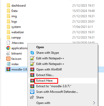Viewport: 104px width, 106px height.
Task: Select the dashboard folder
Action: point(16,6)
